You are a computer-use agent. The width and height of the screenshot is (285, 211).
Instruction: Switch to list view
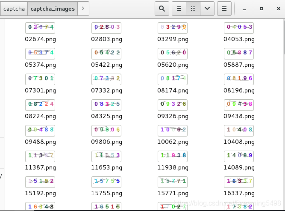(x=179, y=9)
